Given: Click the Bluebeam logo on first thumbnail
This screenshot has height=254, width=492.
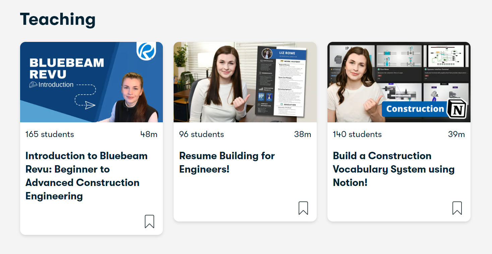Looking at the screenshot, I should (x=146, y=51).
